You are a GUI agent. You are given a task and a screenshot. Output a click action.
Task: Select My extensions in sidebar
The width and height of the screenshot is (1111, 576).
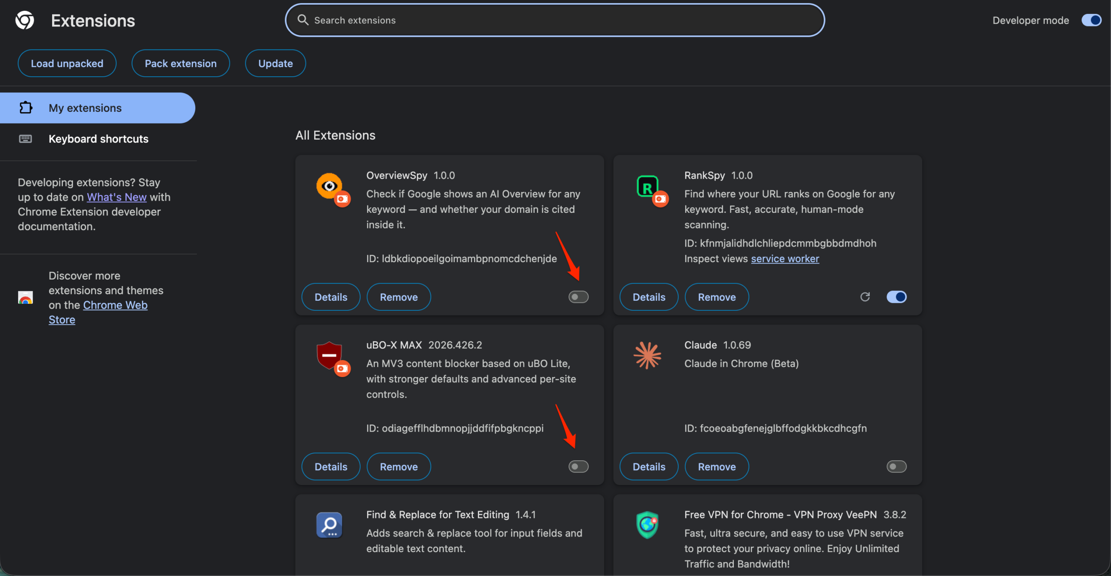[x=98, y=107]
